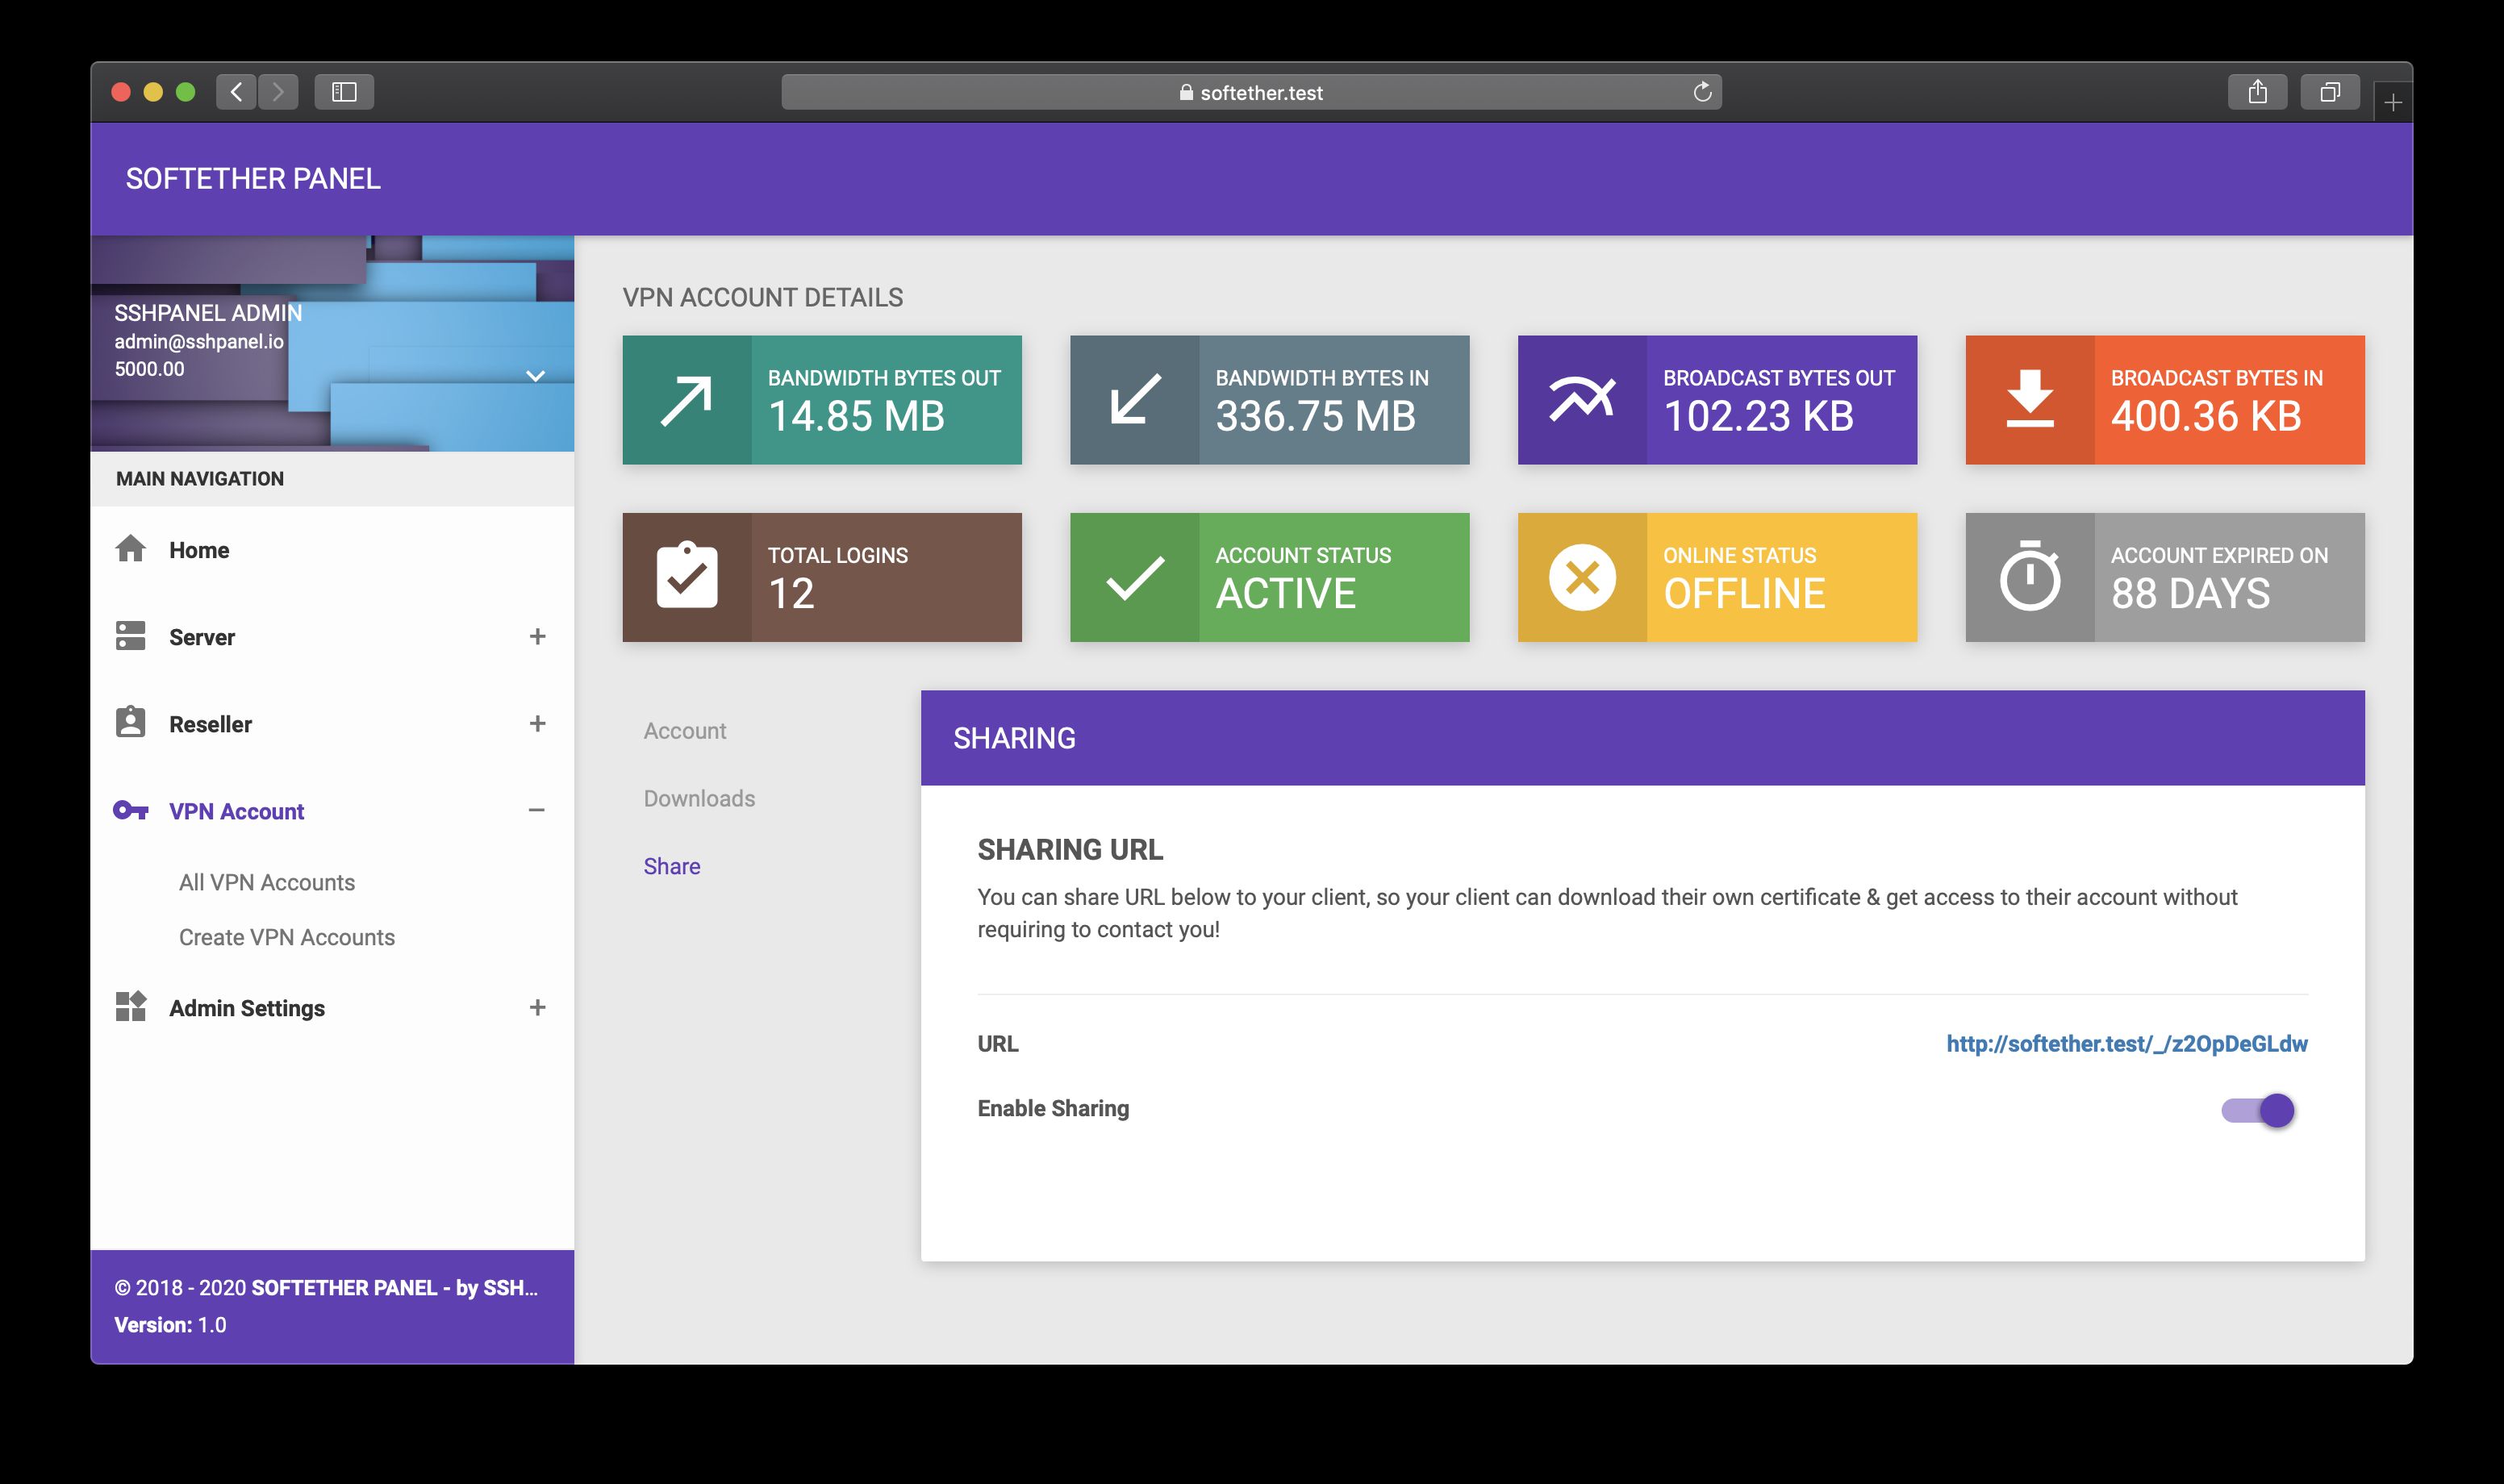The image size is (2504, 1484).
Task: Click the Home house icon in sidebar
Action: [x=130, y=549]
